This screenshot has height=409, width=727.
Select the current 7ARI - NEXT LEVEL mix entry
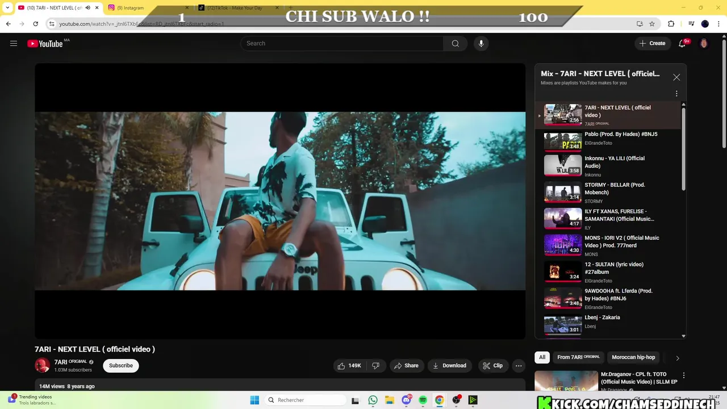[607, 115]
